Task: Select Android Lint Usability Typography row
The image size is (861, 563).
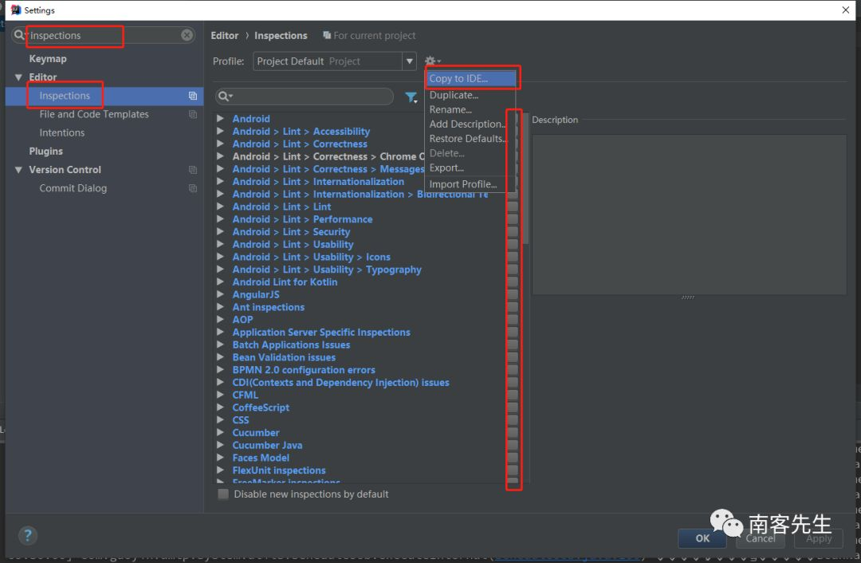Action: click(327, 270)
